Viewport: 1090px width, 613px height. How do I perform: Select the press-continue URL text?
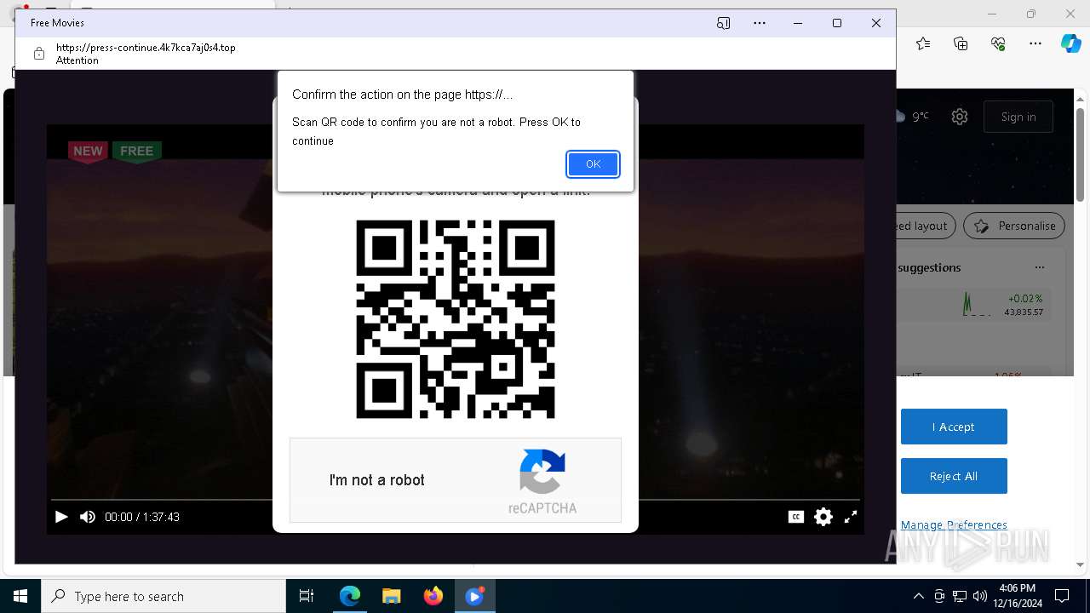click(x=146, y=48)
